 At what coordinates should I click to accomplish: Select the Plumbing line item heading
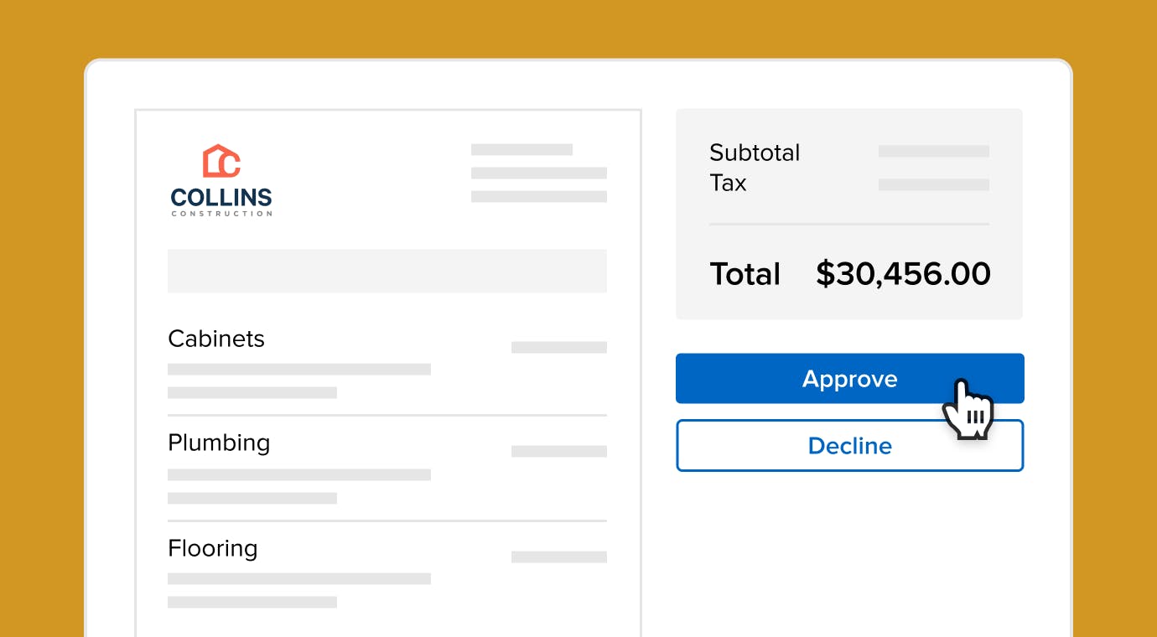point(219,443)
